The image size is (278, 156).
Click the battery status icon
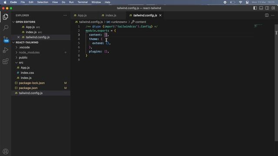[x=233, y=2]
